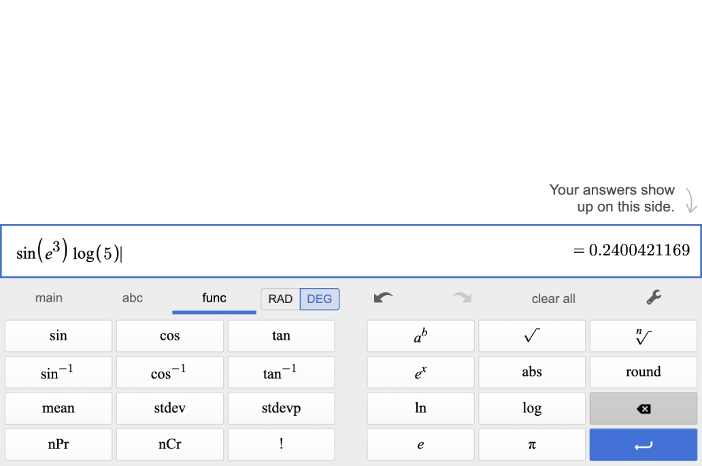The height and width of the screenshot is (466, 702).
Task: Switch to the main keypad tab
Action: click(x=49, y=298)
